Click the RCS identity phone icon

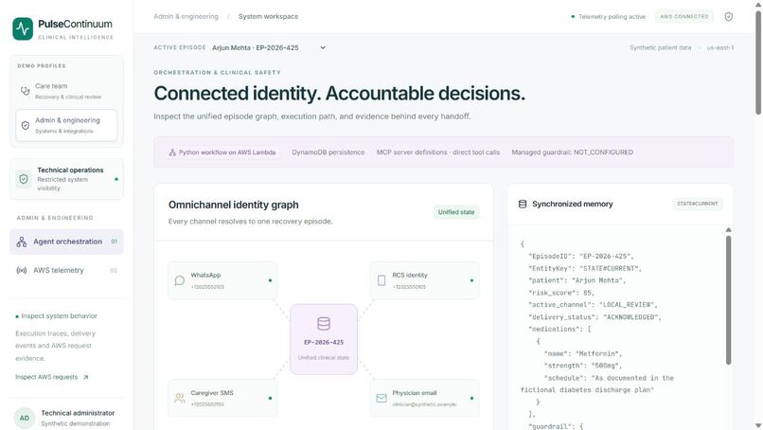381,280
